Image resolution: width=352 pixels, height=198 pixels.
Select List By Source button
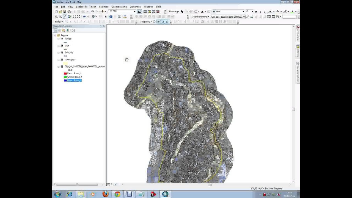pos(59,31)
